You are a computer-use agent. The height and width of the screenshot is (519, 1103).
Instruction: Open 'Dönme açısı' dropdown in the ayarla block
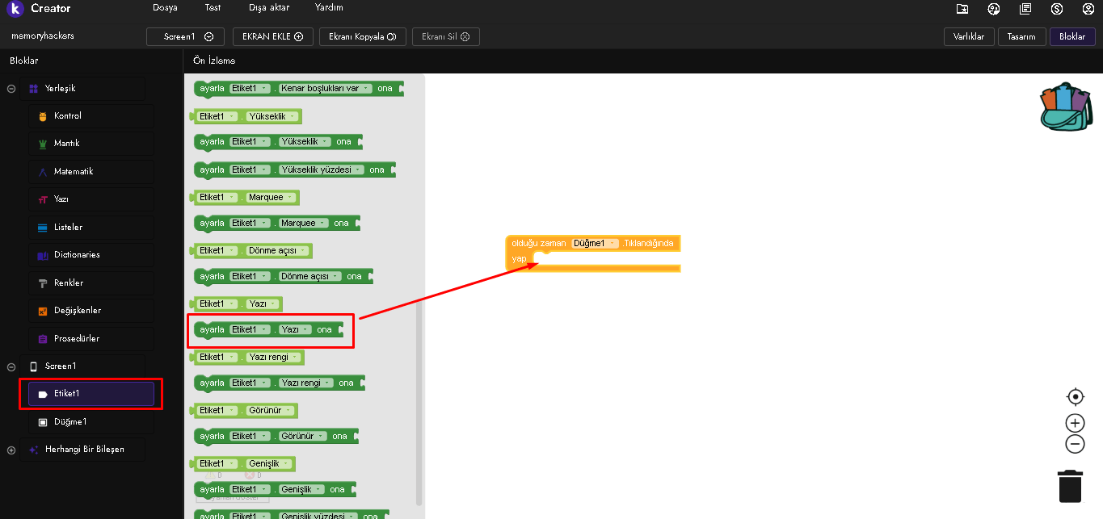coord(309,276)
